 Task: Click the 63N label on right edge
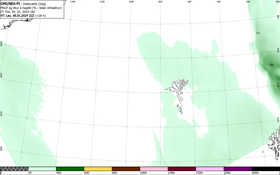(278, 50)
